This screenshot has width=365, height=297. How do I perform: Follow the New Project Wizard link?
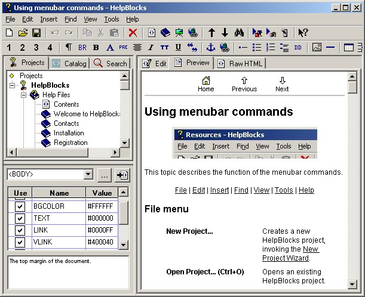click(x=291, y=253)
